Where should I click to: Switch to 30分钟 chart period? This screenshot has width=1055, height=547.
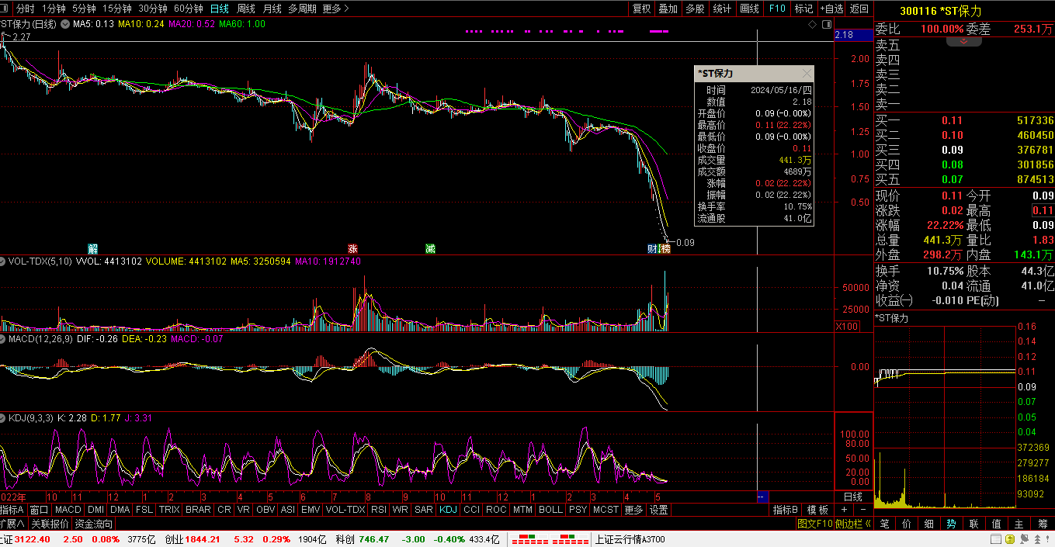[153, 9]
